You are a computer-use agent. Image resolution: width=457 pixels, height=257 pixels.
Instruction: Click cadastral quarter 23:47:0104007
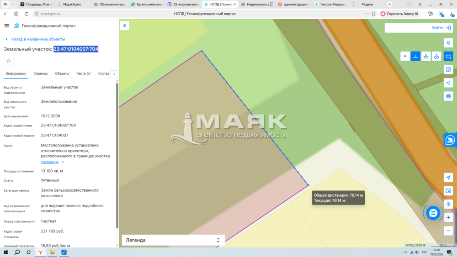click(x=54, y=135)
